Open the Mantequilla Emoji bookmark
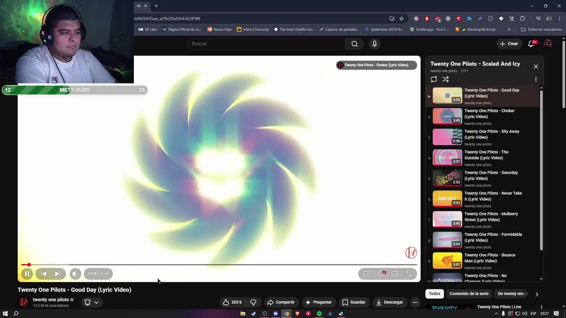Image resolution: width=566 pixels, height=318 pixels. click(x=478, y=30)
